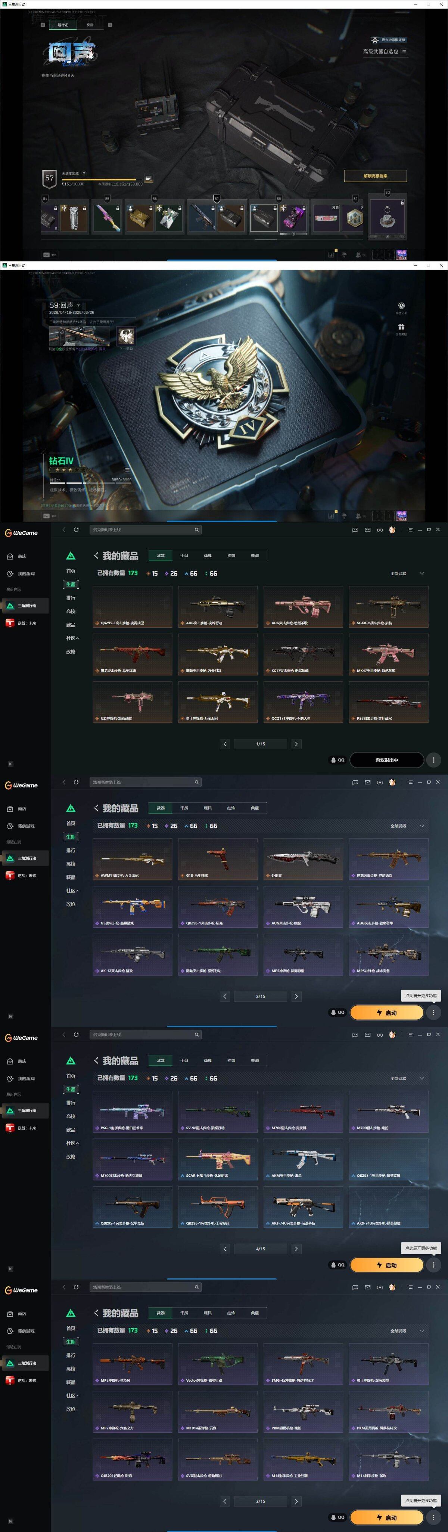Screen dimensions: 448x1532
Task: Select 干员 tab in page 2/15 window
Action: point(184,808)
